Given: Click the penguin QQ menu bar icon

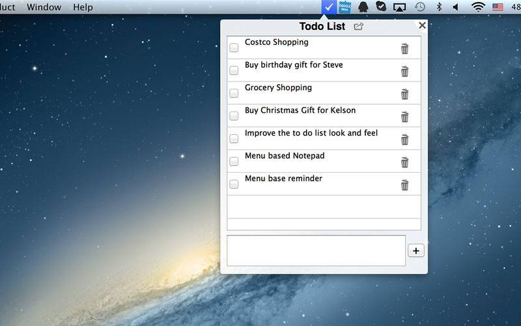Looking at the screenshot, I should pyautogui.click(x=363, y=7).
